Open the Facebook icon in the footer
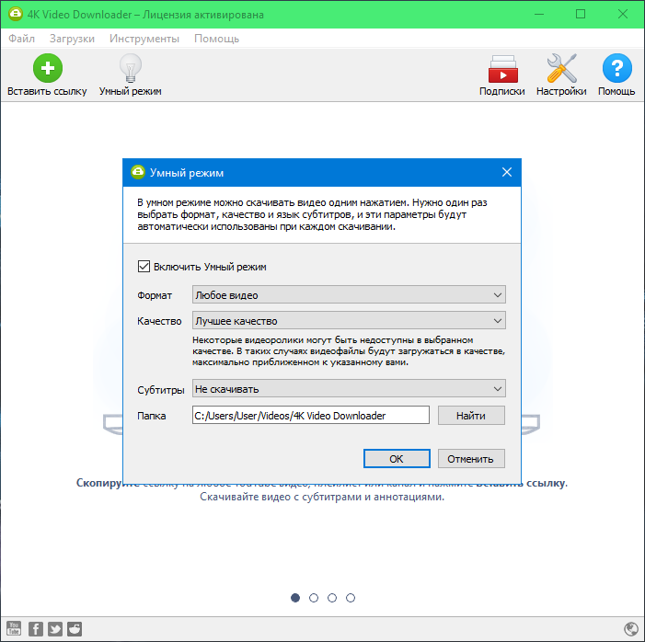Image resolution: width=645 pixels, height=642 pixels. (35, 629)
